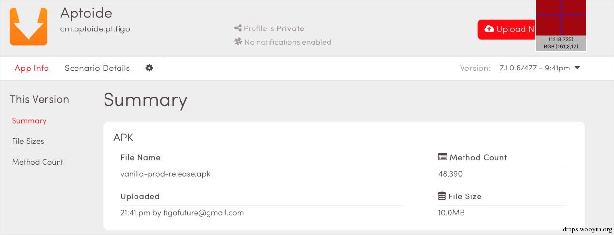This screenshot has width=614, height=235.
Task: Click the red color picker magnifier swatch
Action: click(x=561, y=18)
